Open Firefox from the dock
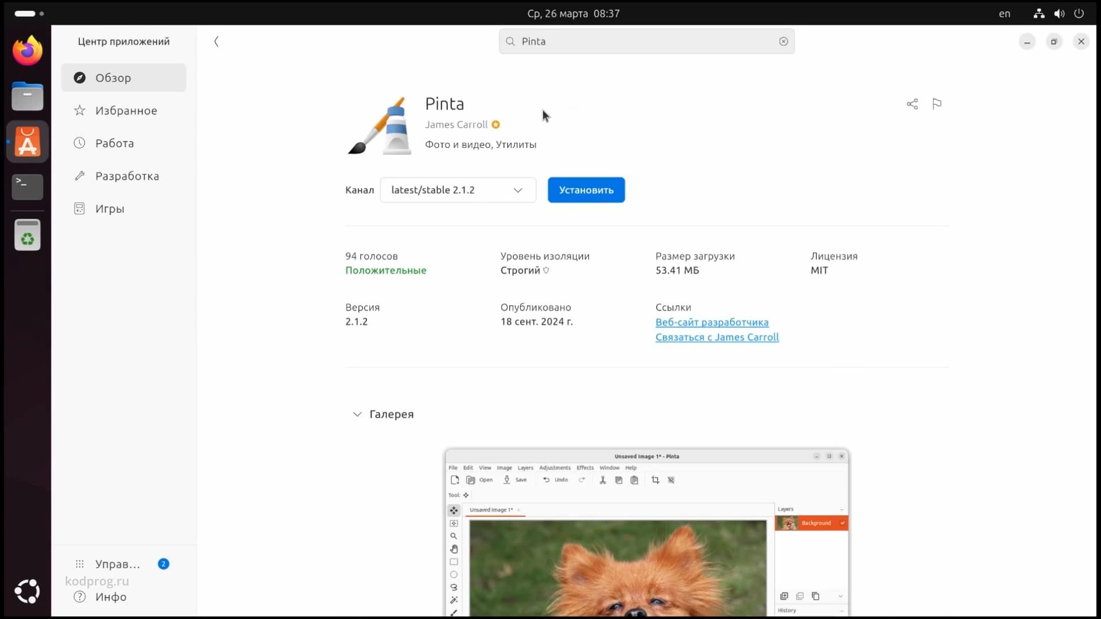This screenshot has width=1101, height=619. pyautogui.click(x=28, y=50)
